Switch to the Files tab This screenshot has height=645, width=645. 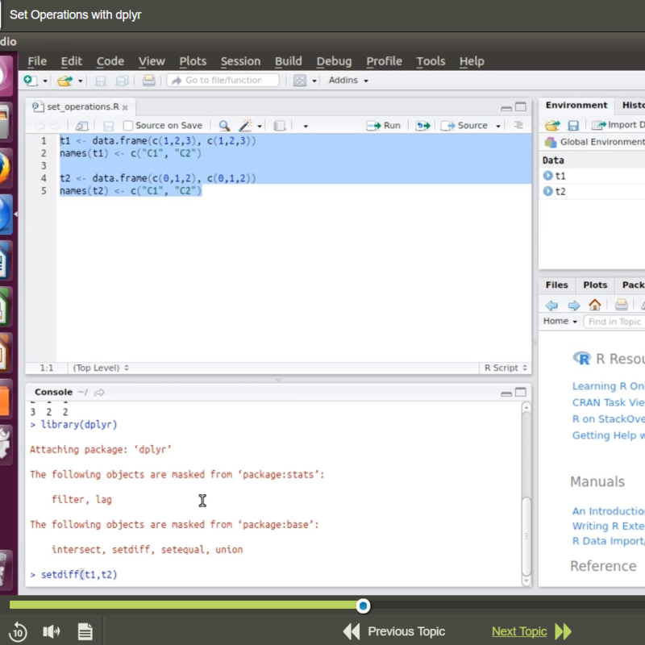556,285
